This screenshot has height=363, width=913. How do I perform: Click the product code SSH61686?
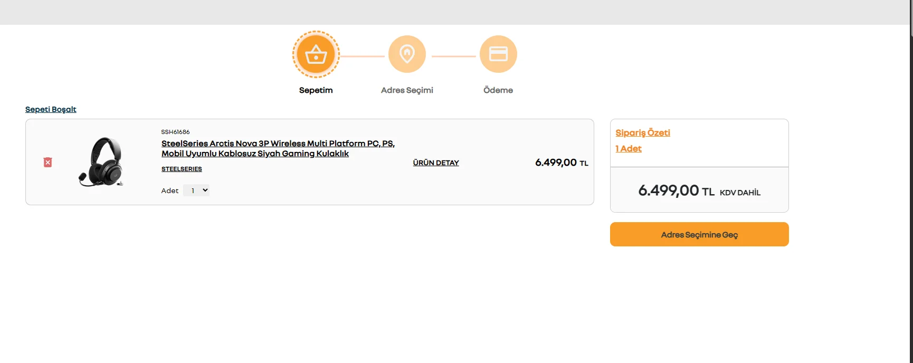pyautogui.click(x=175, y=132)
